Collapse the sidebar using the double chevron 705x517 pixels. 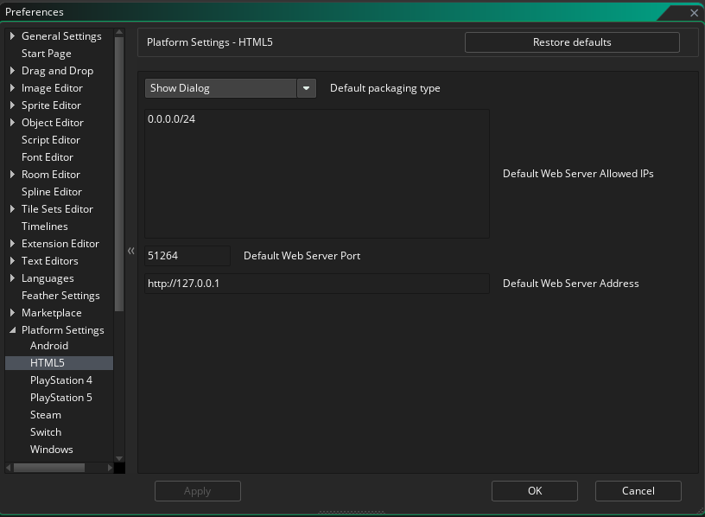coord(131,251)
